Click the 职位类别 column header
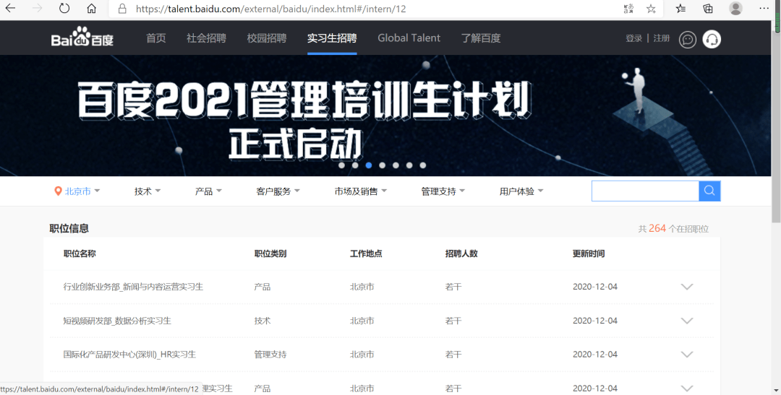Screen dimensions: 781x395 click(x=270, y=253)
